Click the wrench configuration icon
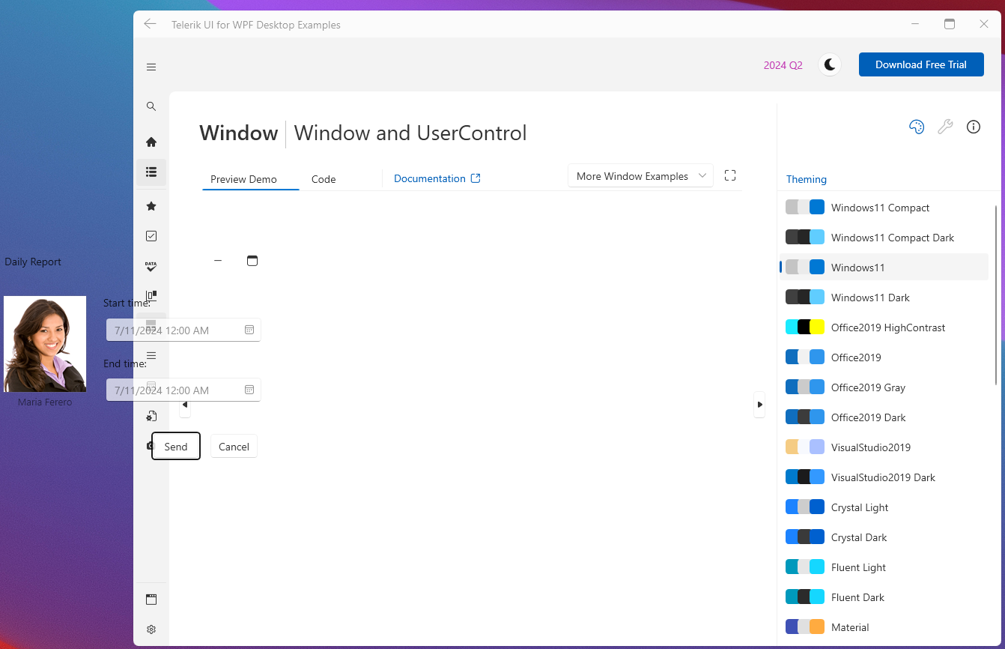 (x=945, y=127)
